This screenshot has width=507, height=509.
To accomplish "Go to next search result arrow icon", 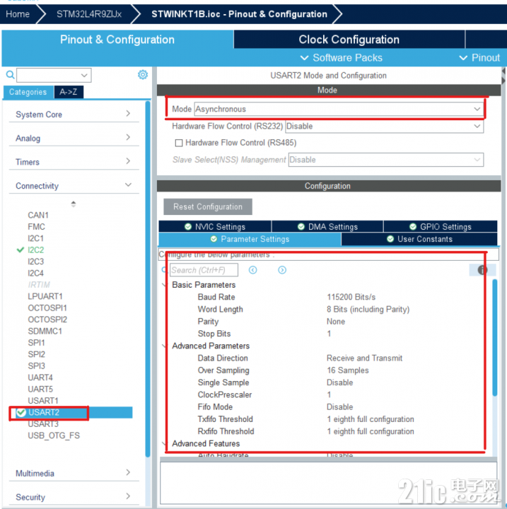I will click(282, 270).
